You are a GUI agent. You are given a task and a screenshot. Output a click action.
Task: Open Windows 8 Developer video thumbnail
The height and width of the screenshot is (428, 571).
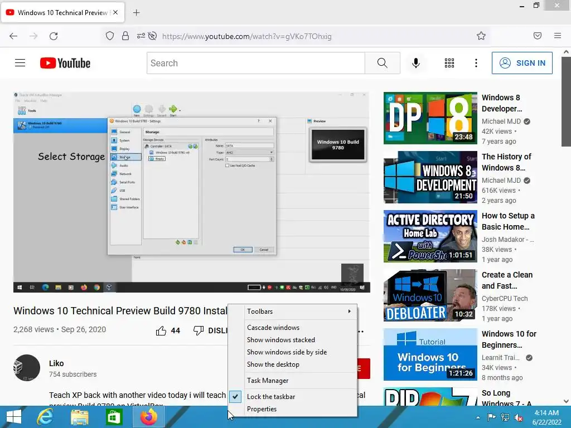coord(430,118)
